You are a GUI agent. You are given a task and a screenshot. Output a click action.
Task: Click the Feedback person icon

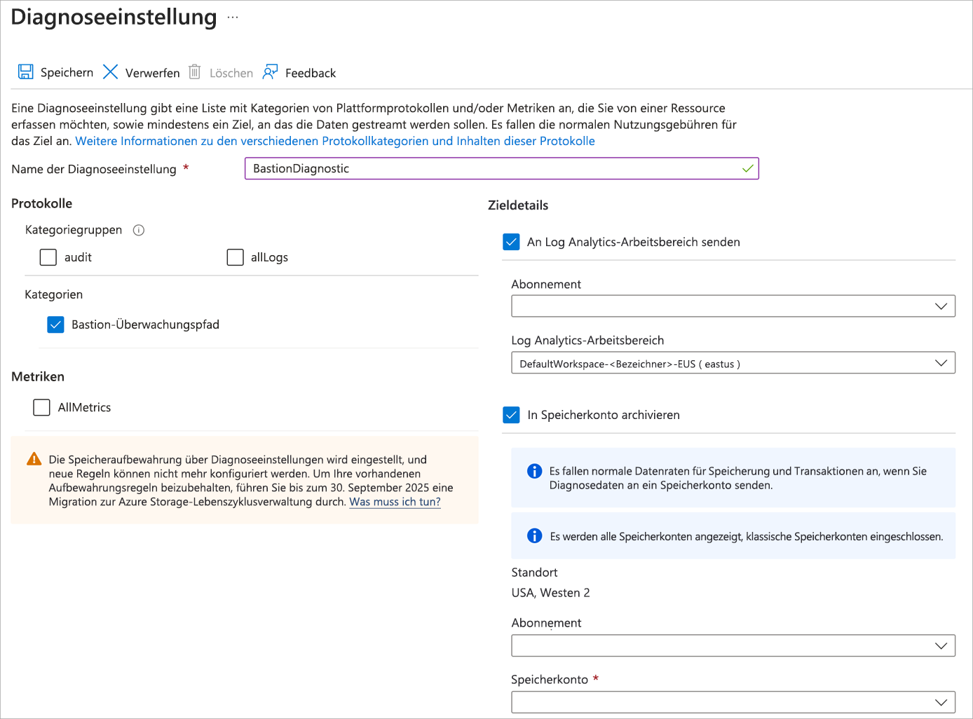click(270, 72)
